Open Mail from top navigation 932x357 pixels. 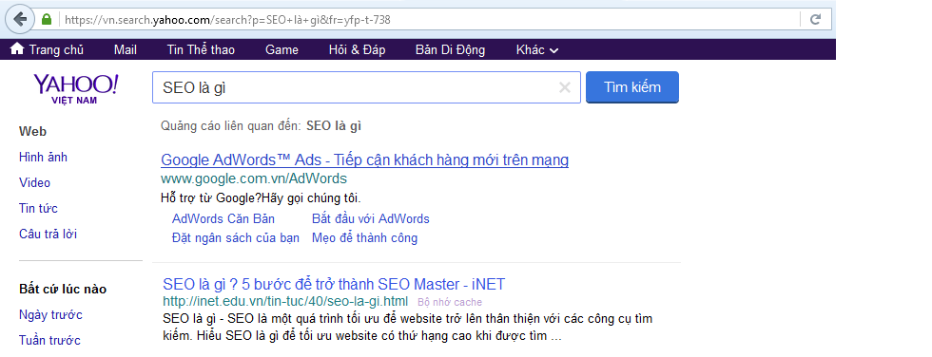click(x=126, y=49)
